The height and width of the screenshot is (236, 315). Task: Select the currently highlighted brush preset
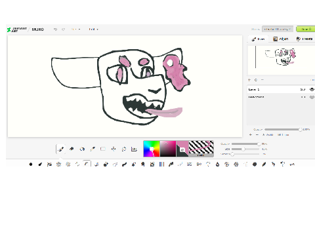tap(87, 164)
